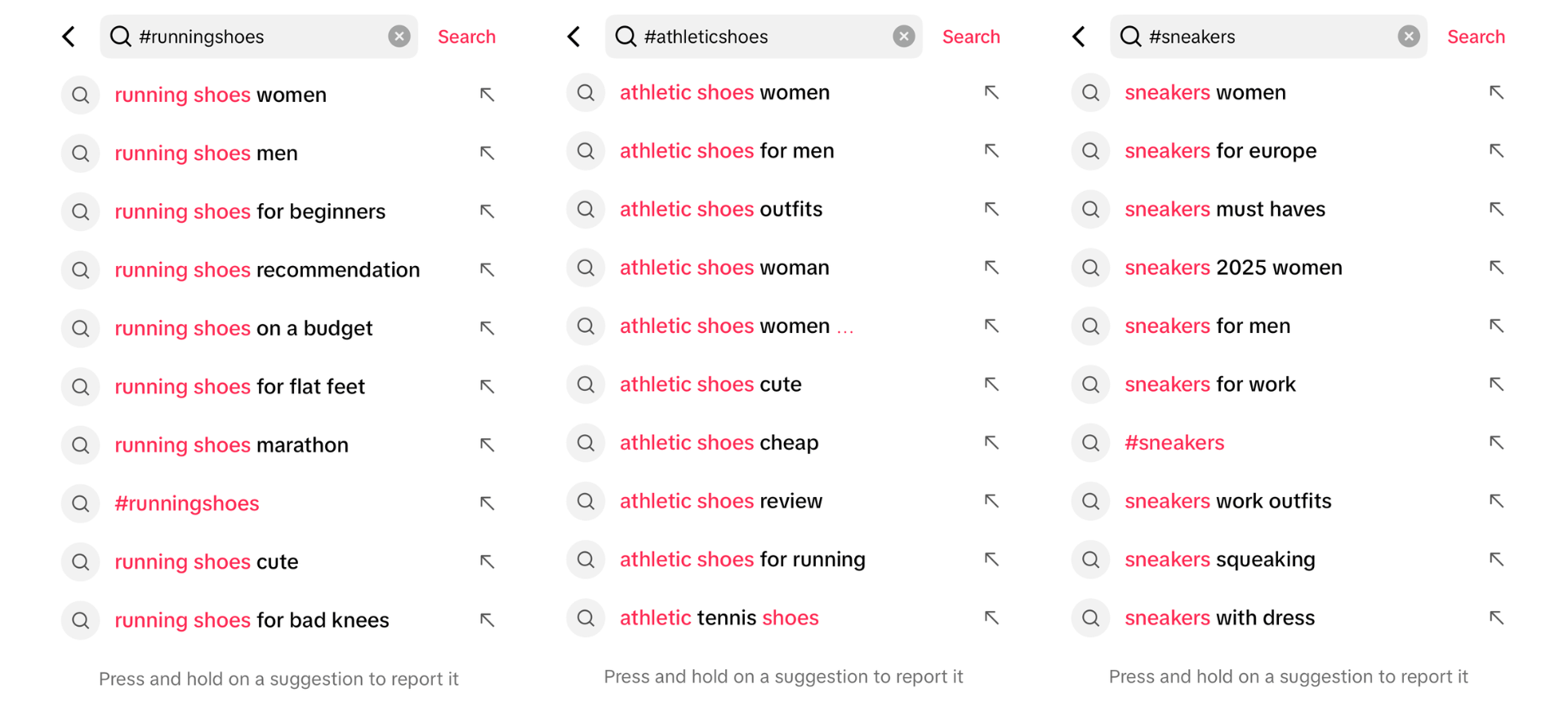Click the magnifier icon beside 'running shoes for flat feet'
Screen dimensions: 1568x705
point(80,387)
